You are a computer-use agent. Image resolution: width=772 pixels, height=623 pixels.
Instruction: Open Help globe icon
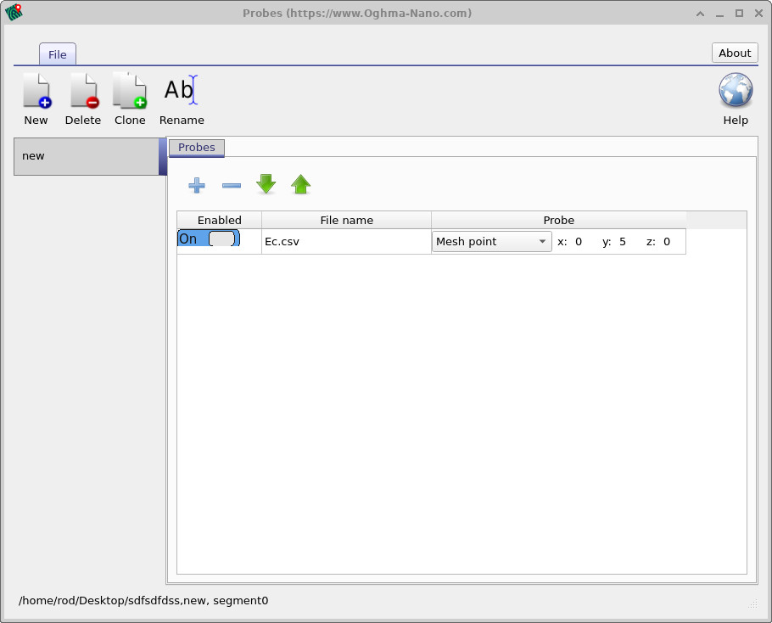point(735,90)
